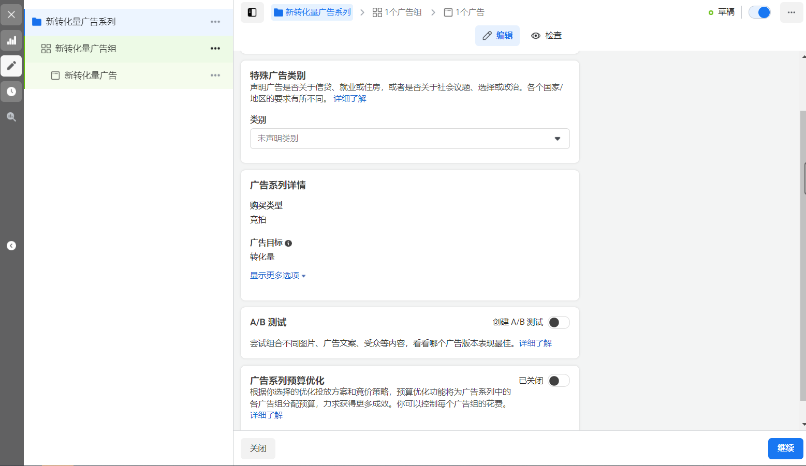Open edit history via the clock icon
The image size is (806, 466).
pos(11,92)
